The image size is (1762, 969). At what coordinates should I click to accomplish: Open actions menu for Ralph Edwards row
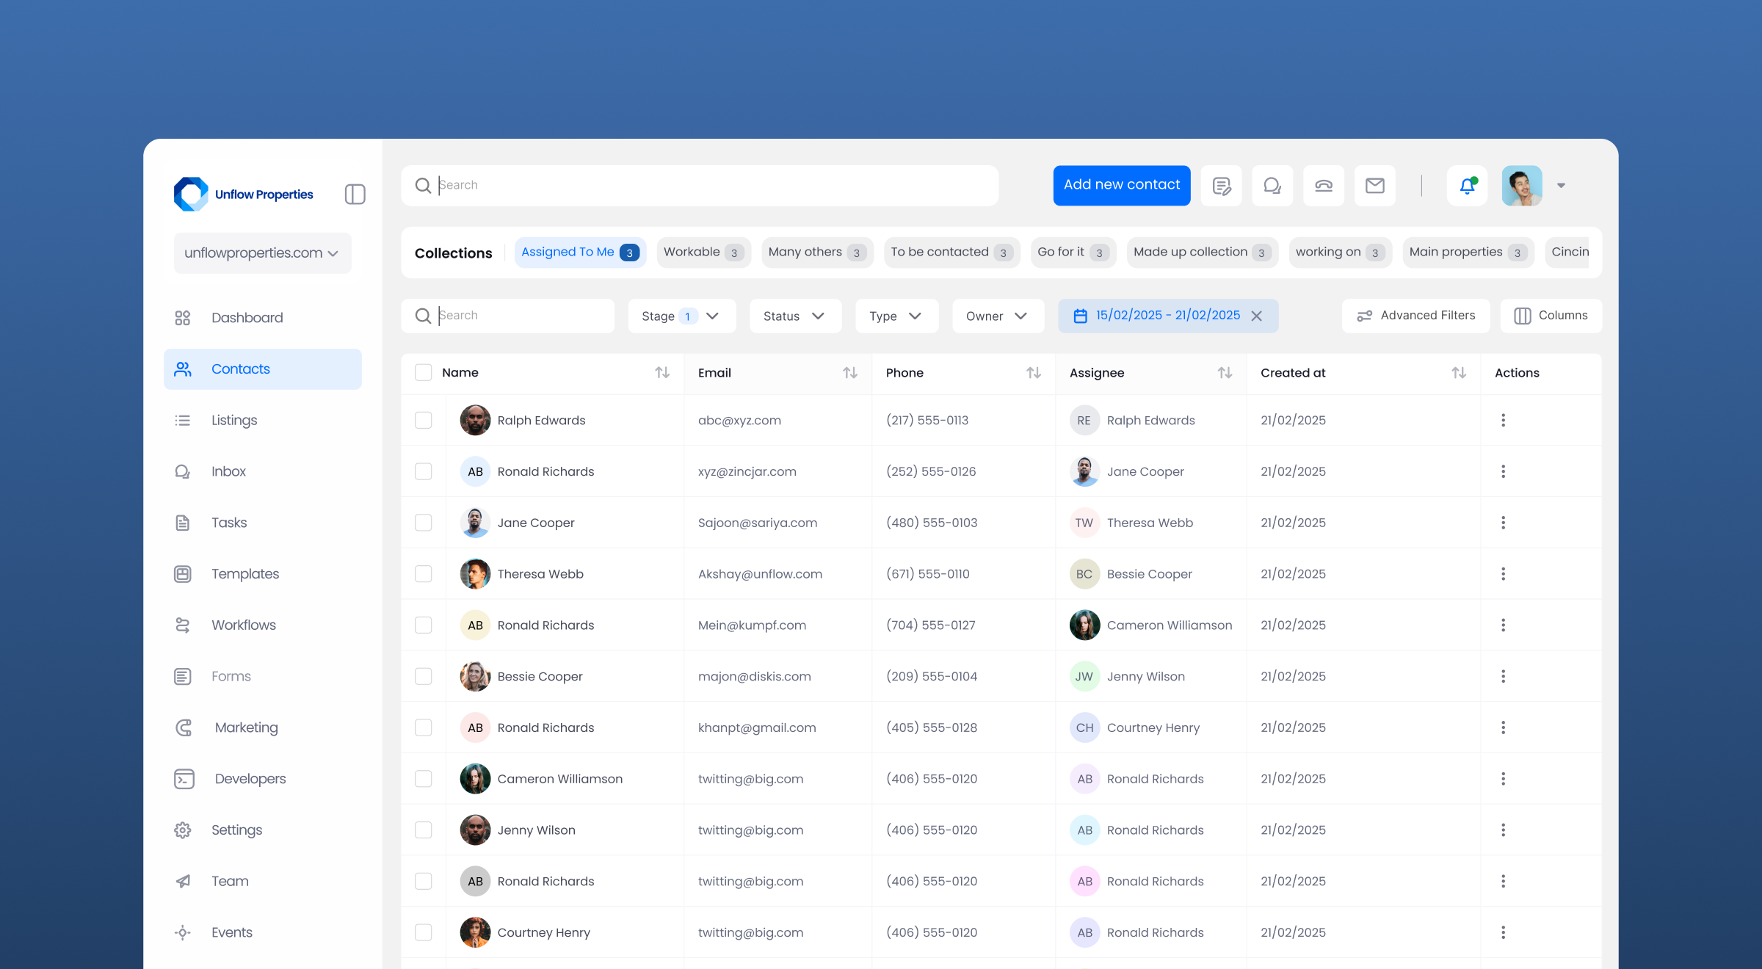1503,420
